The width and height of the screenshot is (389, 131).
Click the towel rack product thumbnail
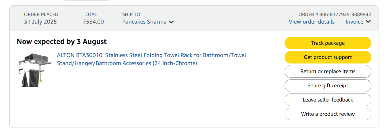[x=34, y=70]
